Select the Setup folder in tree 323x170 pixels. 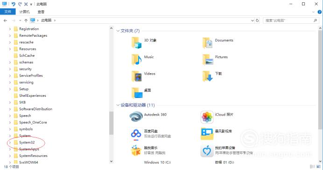[x=24, y=89]
